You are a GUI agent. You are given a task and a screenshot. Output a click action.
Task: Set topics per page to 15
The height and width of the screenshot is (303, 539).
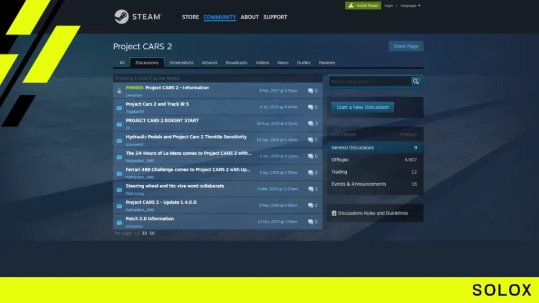click(137, 233)
